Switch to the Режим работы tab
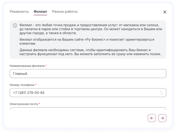 click(x=65, y=12)
